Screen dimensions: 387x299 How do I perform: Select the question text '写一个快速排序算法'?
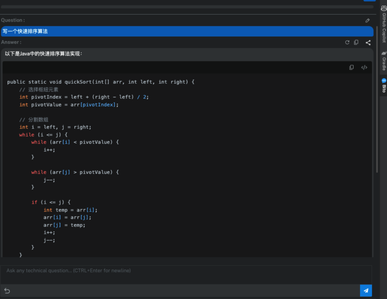[25, 31]
